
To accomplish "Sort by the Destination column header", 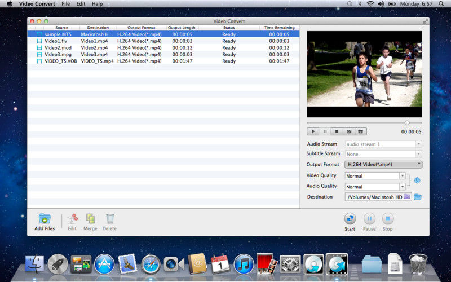I will [x=98, y=28].
